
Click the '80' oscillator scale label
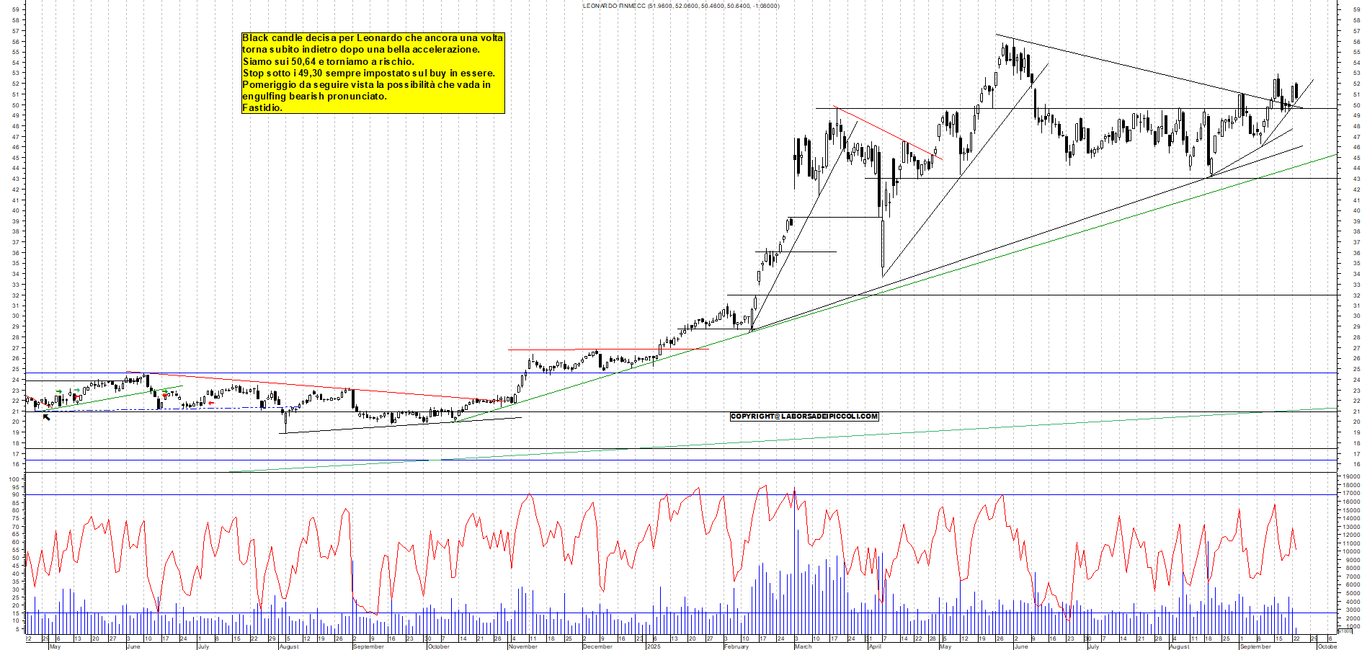(x=17, y=511)
